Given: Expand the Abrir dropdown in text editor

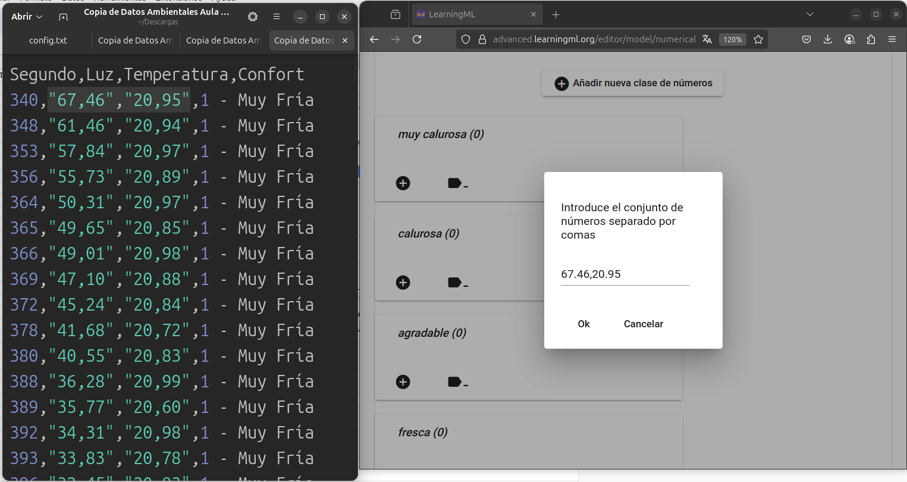Looking at the screenshot, I should point(27,17).
